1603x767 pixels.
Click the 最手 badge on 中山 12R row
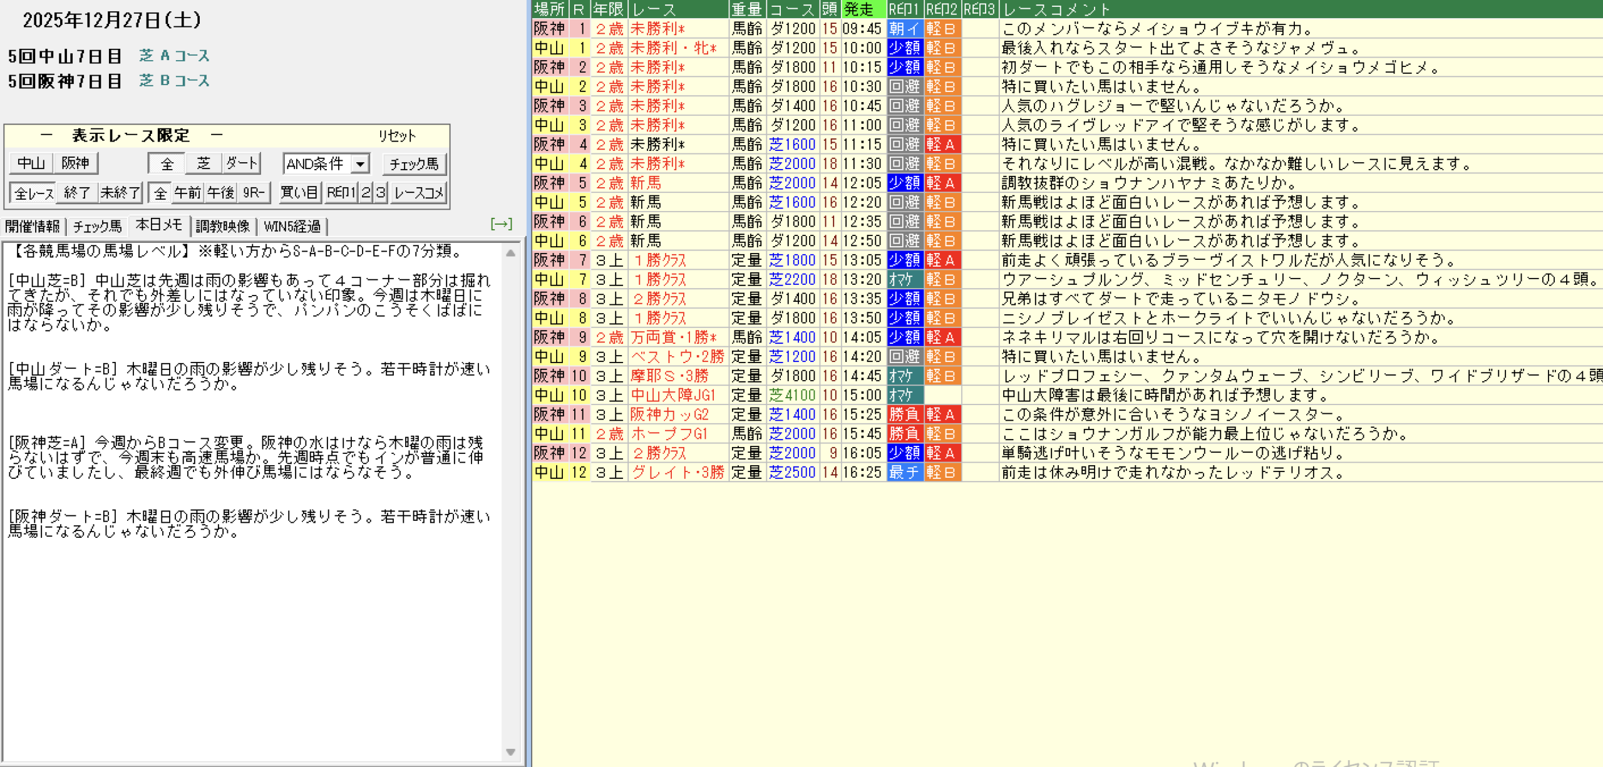[904, 472]
